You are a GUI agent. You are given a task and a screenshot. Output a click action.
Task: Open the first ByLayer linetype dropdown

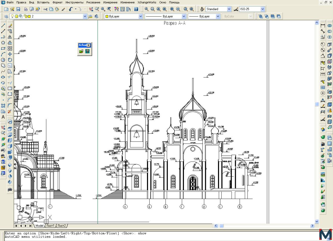(x=184, y=16)
